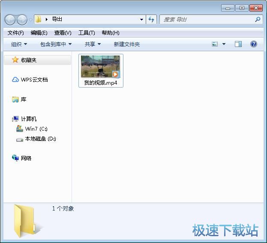This screenshot has width=267, height=243.
Task: Open the 编辑(E) menu
Action: point(39,33)
